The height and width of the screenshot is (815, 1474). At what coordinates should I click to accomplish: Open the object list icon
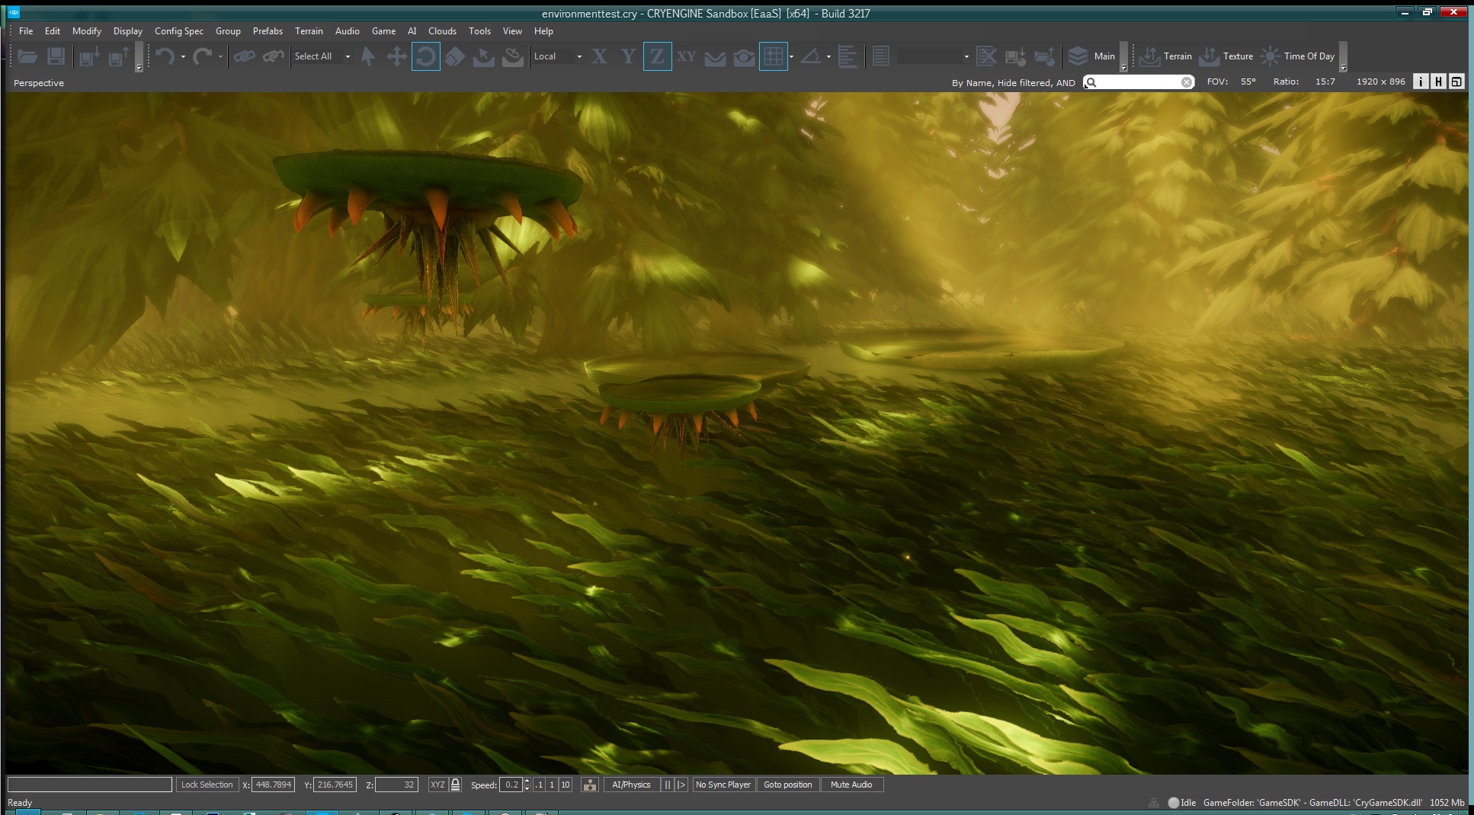[880, 56]
